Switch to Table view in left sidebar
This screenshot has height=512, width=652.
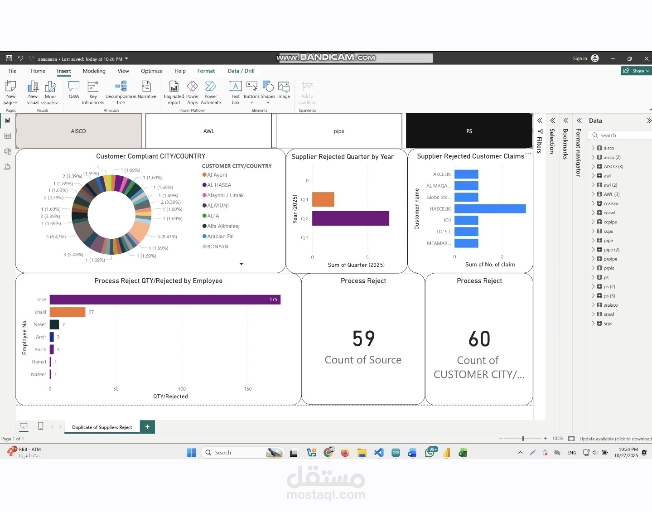(x=7, y=136)
